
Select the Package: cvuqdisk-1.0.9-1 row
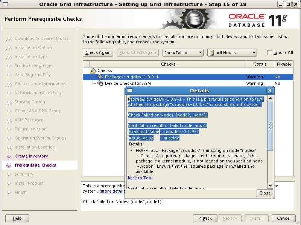point(188,77)
